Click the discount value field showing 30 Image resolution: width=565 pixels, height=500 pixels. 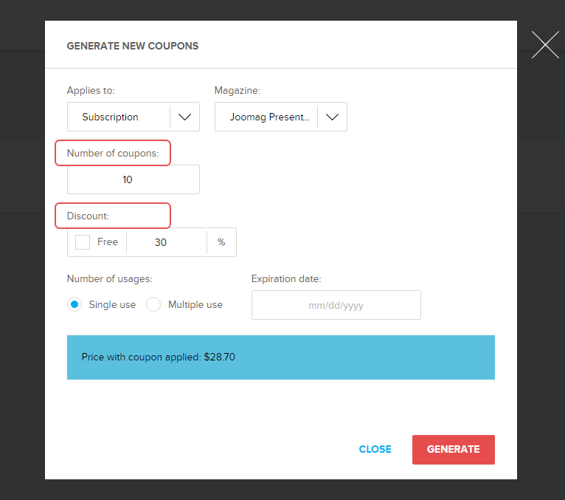[166, 242]
